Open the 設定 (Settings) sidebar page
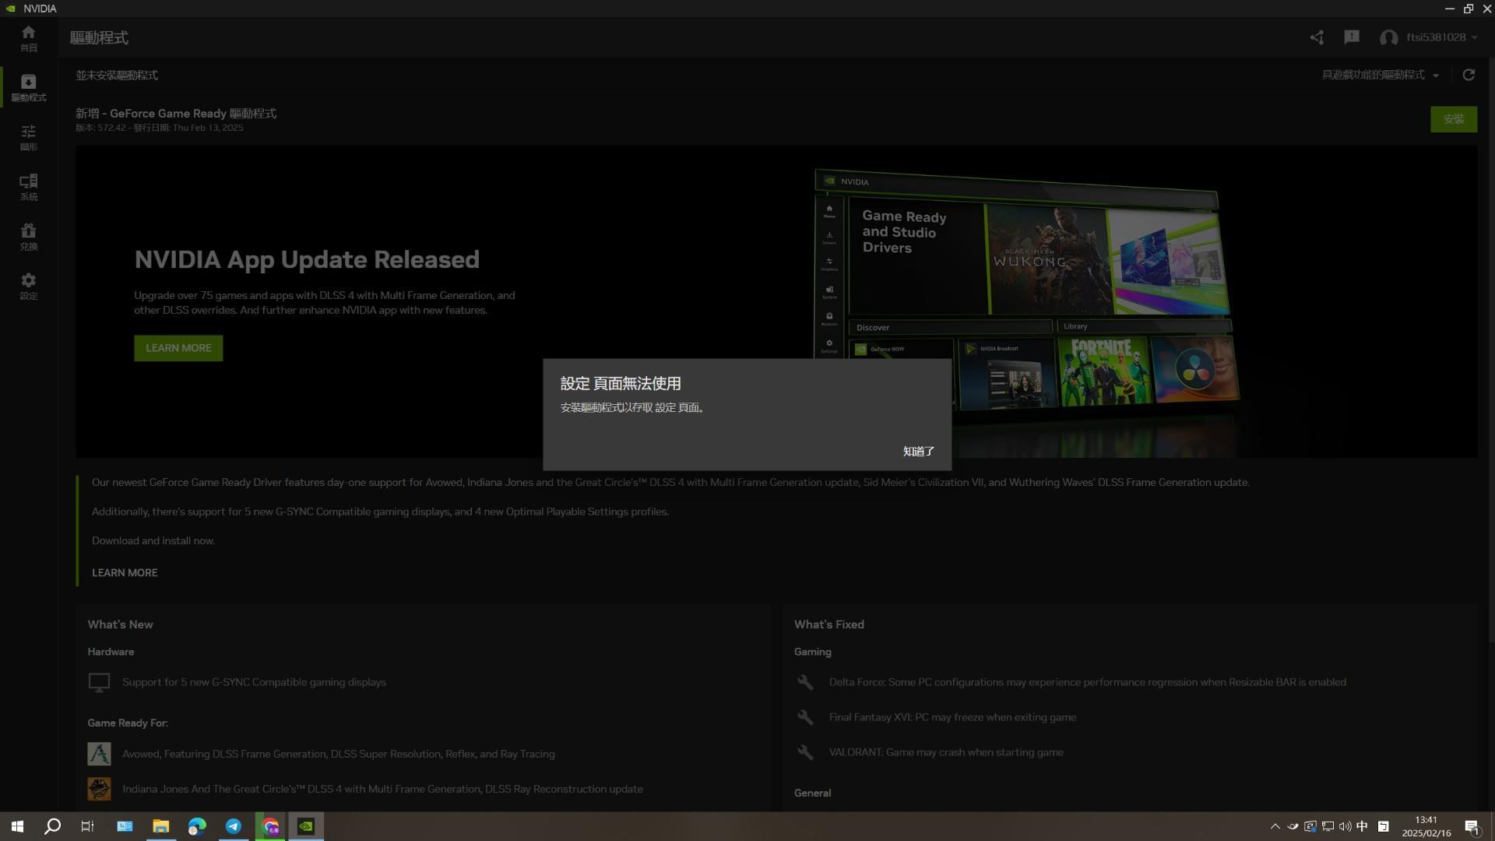The width and height of the screenshot is (1495, 841). click(29, 286)
